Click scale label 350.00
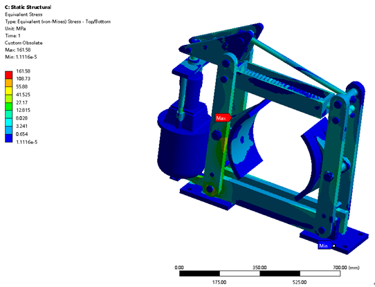The image size is (375, 287). 259,268
